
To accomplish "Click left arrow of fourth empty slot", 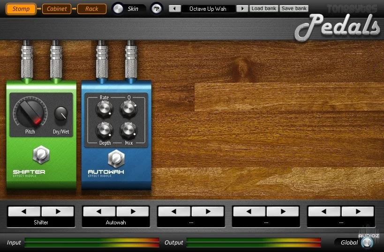I will click(249, 211).
